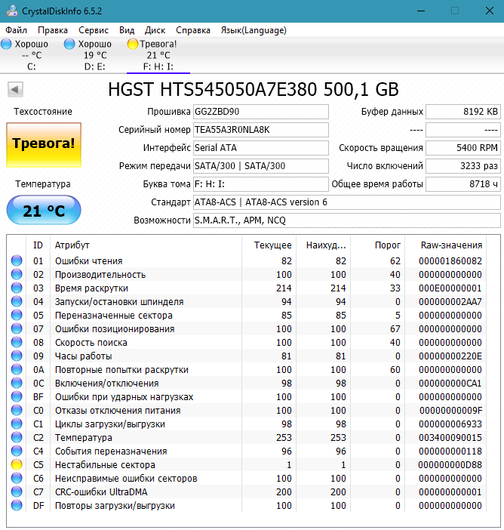Viewport: 504px width, 530px height.
Task: Click the blue status circle of attribute DF
Action: 17,505
